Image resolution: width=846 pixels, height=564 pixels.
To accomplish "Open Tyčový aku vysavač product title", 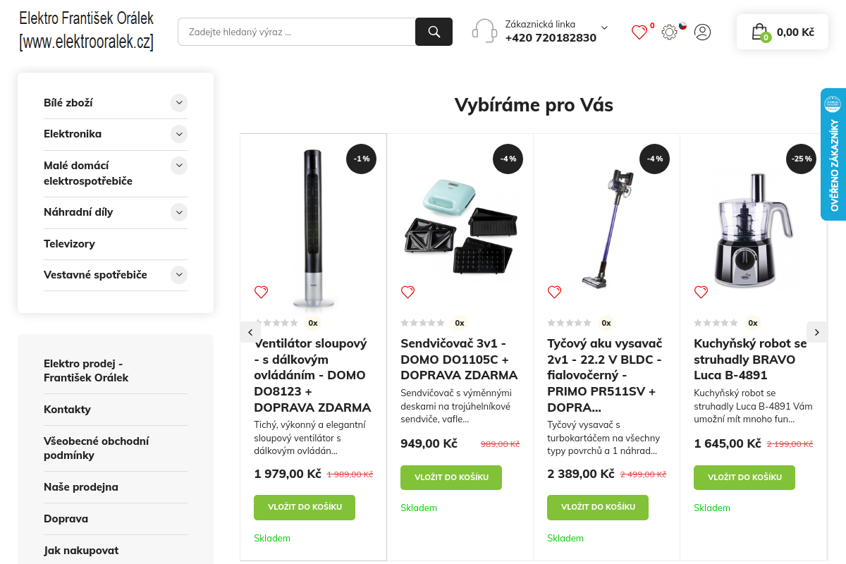I will (x=604, y=375).
